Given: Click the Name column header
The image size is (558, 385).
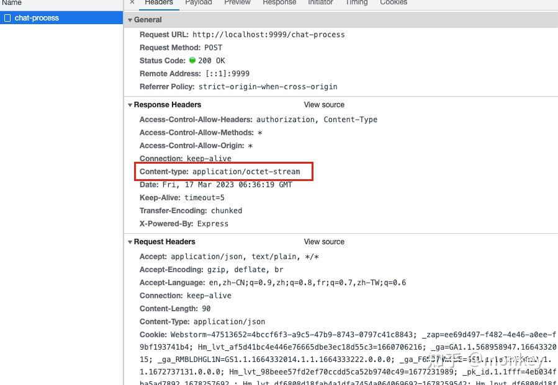Looking at the screenshot, I should [x=11, y=3].
